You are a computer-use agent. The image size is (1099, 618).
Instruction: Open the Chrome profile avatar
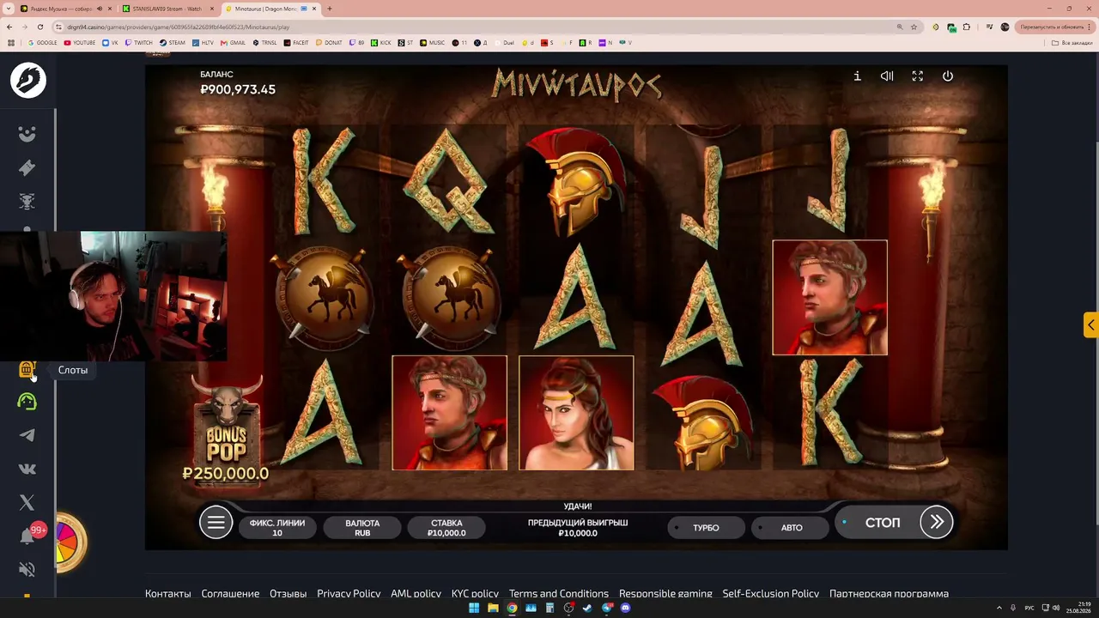coord(1005,27)
